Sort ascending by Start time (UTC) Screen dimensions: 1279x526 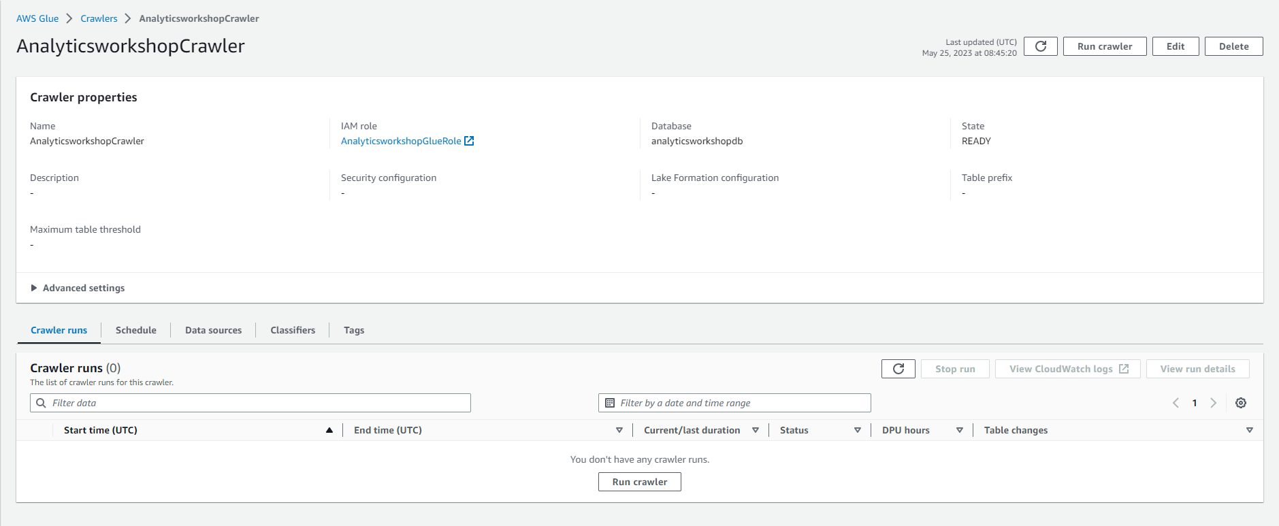329,430
